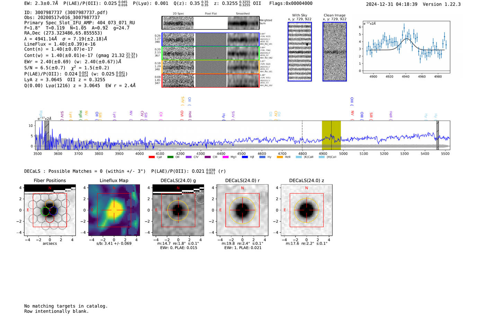Click the RA,Dec coordinates text
Image resolution: width=485 pixels, height=330 pixels.
click(x=63, y=33)
